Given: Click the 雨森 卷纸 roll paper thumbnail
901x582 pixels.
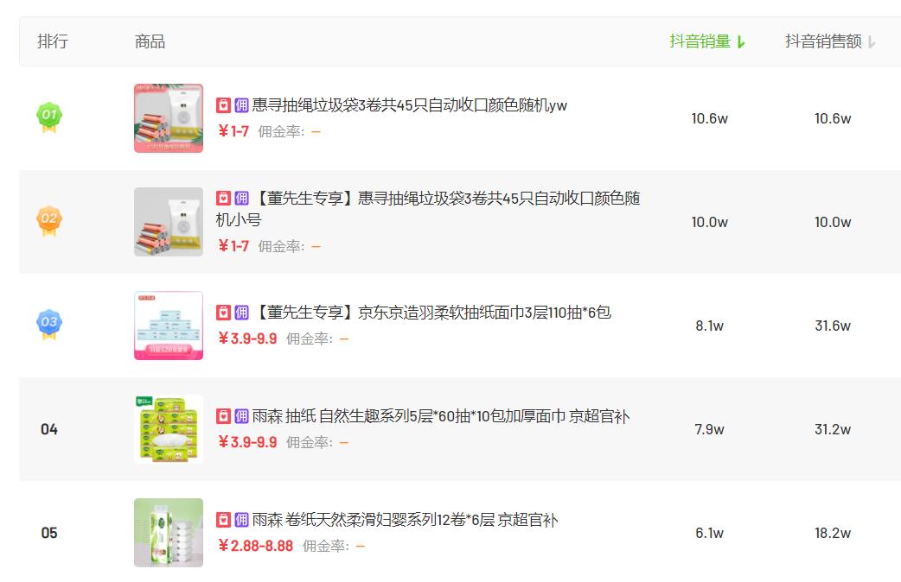Looking at the screenshot, I should click(x=169, y=533).
